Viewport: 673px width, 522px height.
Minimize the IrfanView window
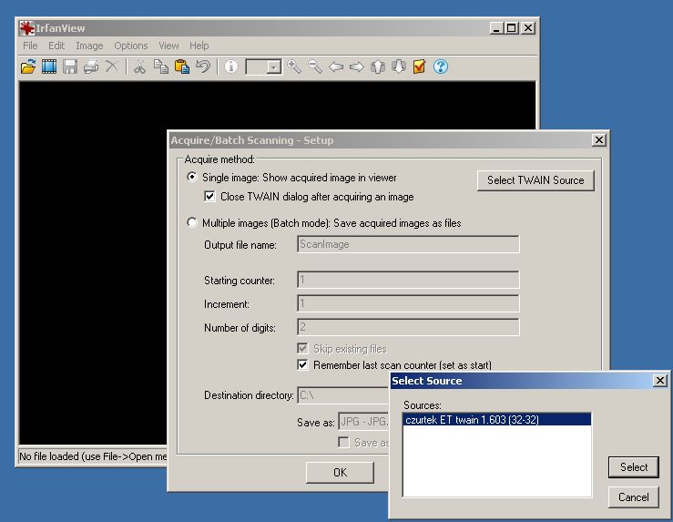497,28
